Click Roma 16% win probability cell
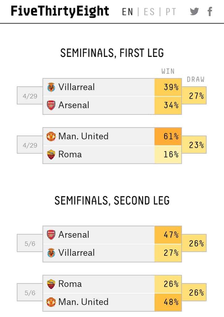224x317 pixels. [x=168, y=154]
